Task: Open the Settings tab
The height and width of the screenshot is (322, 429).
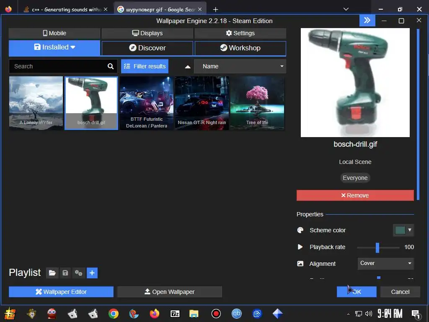Action: tap(240, 33)
